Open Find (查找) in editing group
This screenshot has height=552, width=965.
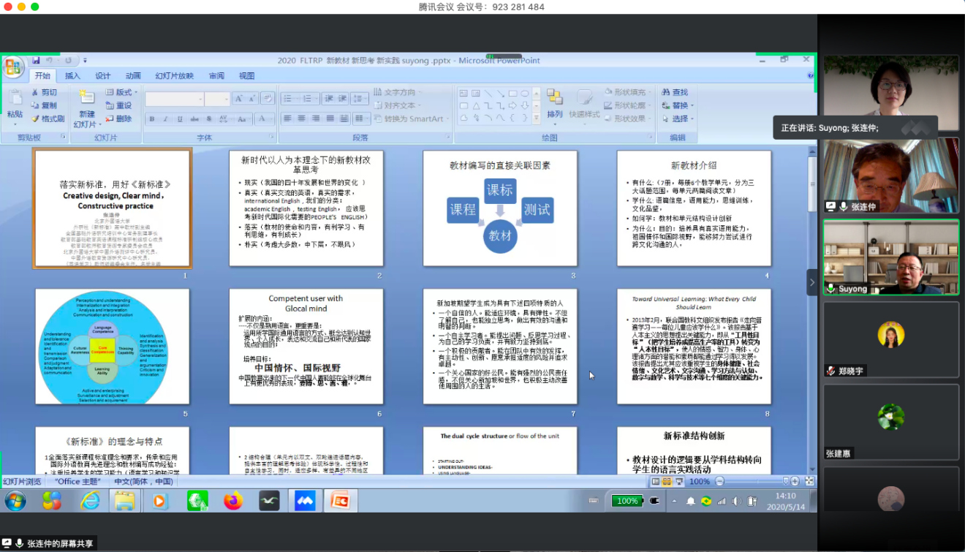[x=675, y=92]
